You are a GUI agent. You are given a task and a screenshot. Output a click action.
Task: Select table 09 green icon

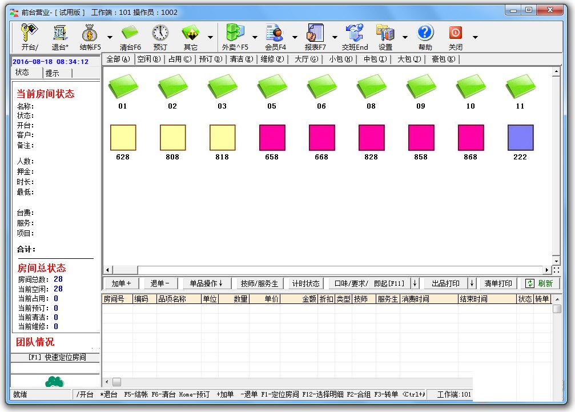point(421,87)
